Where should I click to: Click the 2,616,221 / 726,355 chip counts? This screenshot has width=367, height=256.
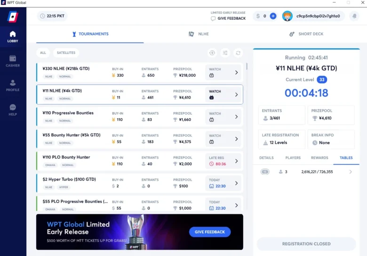point(317,172)
